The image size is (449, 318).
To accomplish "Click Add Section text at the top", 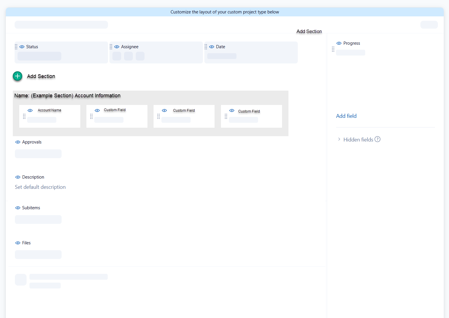I will (309, 31).
